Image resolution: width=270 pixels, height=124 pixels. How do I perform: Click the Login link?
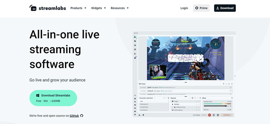click(x=184, y=8)
